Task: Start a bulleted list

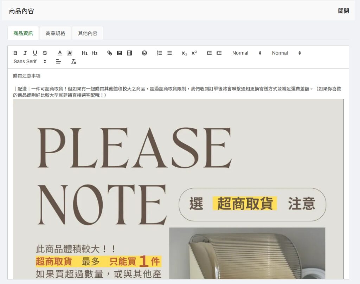Action: 169,53
